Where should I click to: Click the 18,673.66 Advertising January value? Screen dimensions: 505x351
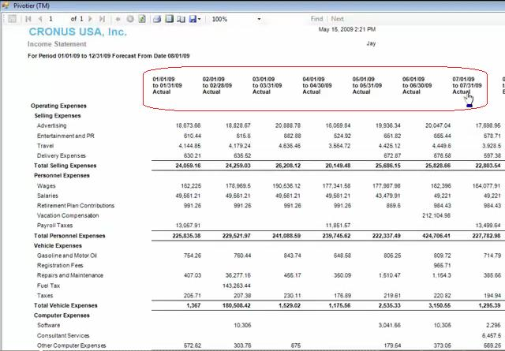[188, 125]
